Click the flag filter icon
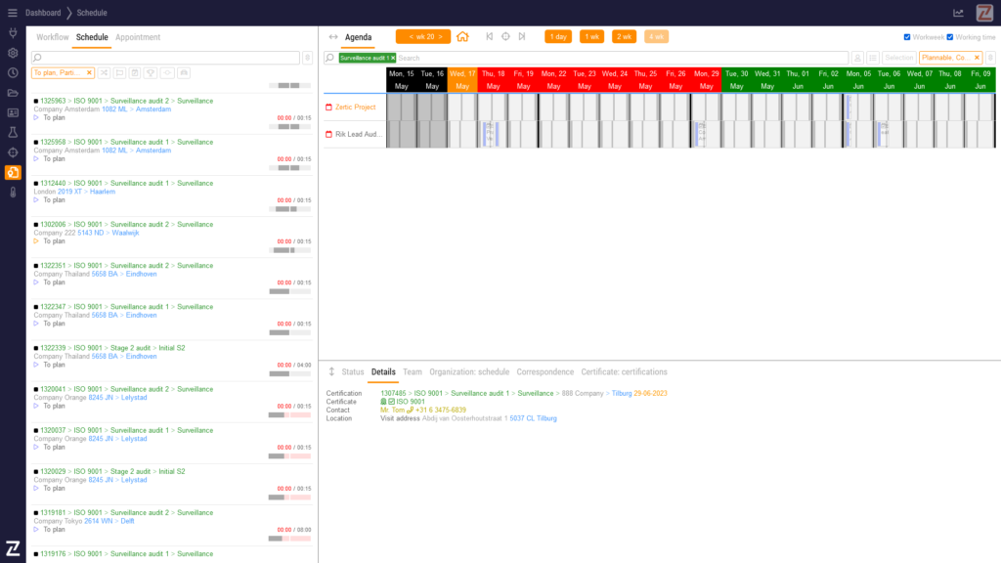The height and width of the screenshot is (563, 1001). click(119, 72)
